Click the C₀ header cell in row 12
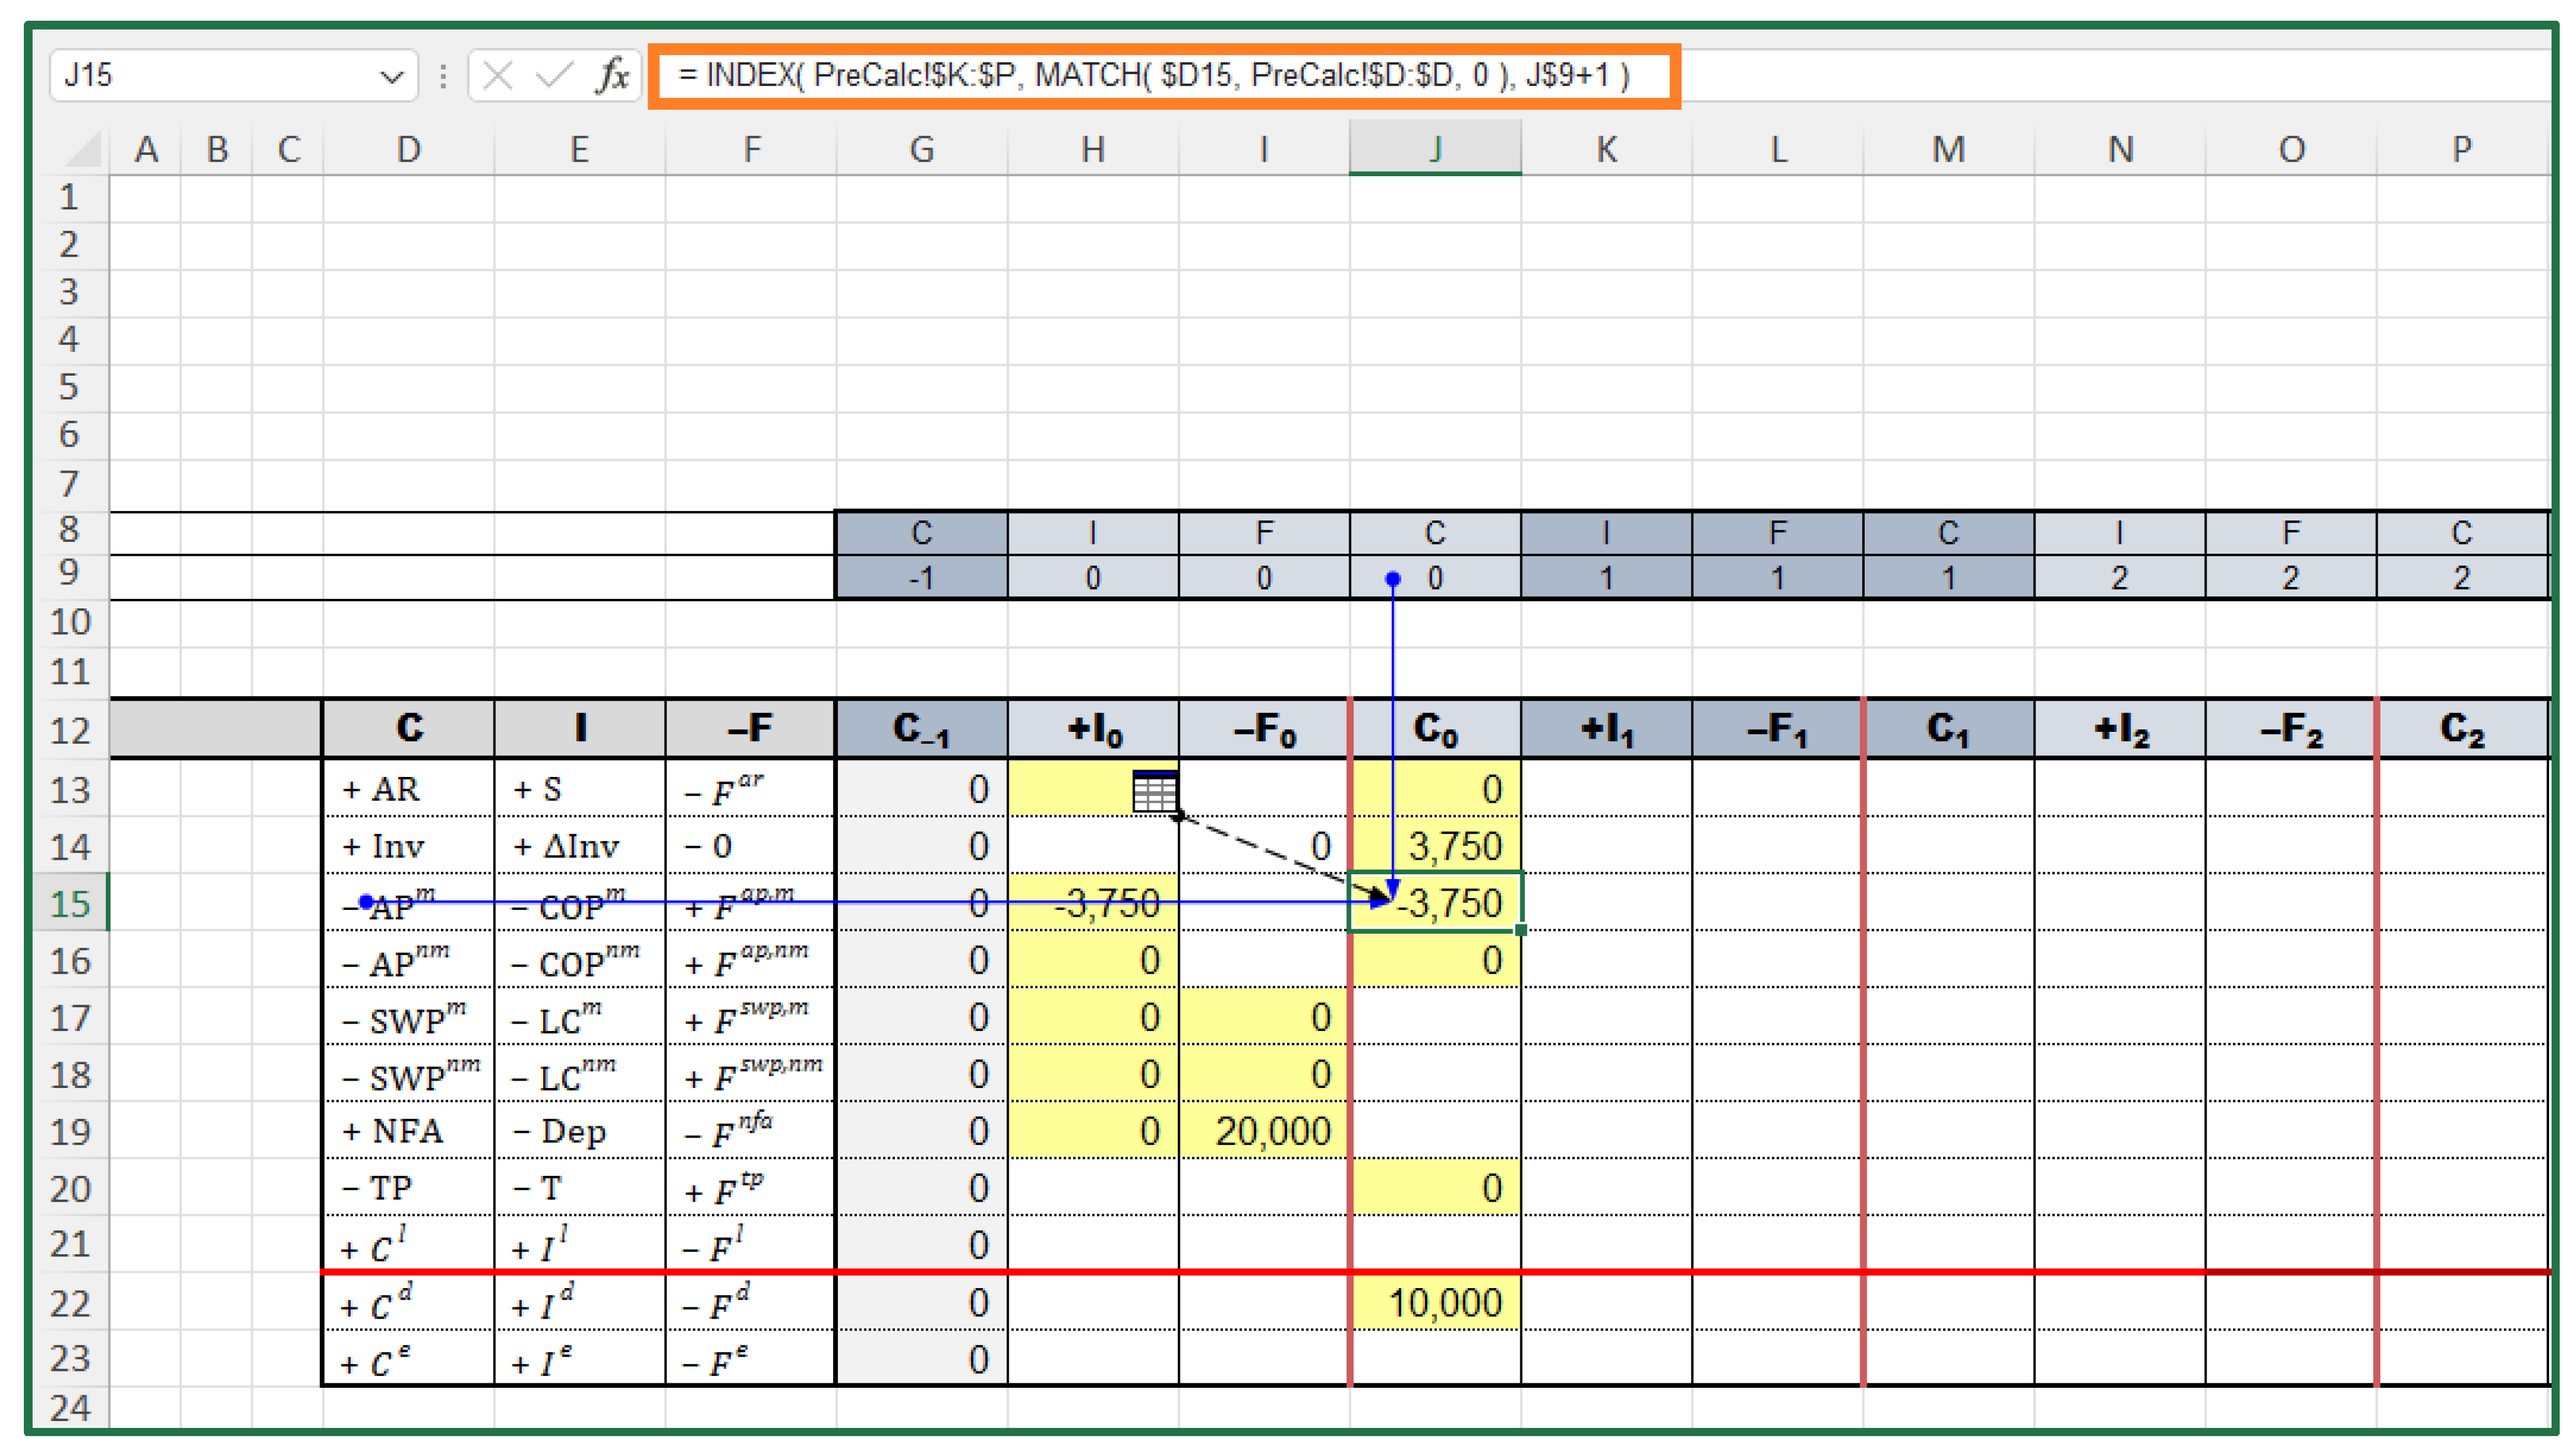Viewport: 2576px width, 1448px height. (x=1436, y=728)
